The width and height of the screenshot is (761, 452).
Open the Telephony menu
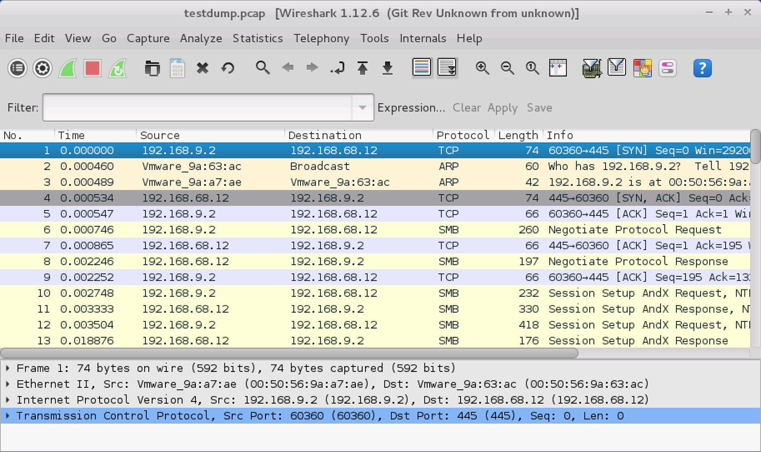coord(321,38)
